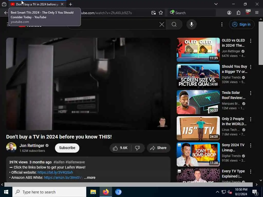Click the YouTube search magnifier button
This screenshot has height=197, width=263.
[x=174, y=24]
